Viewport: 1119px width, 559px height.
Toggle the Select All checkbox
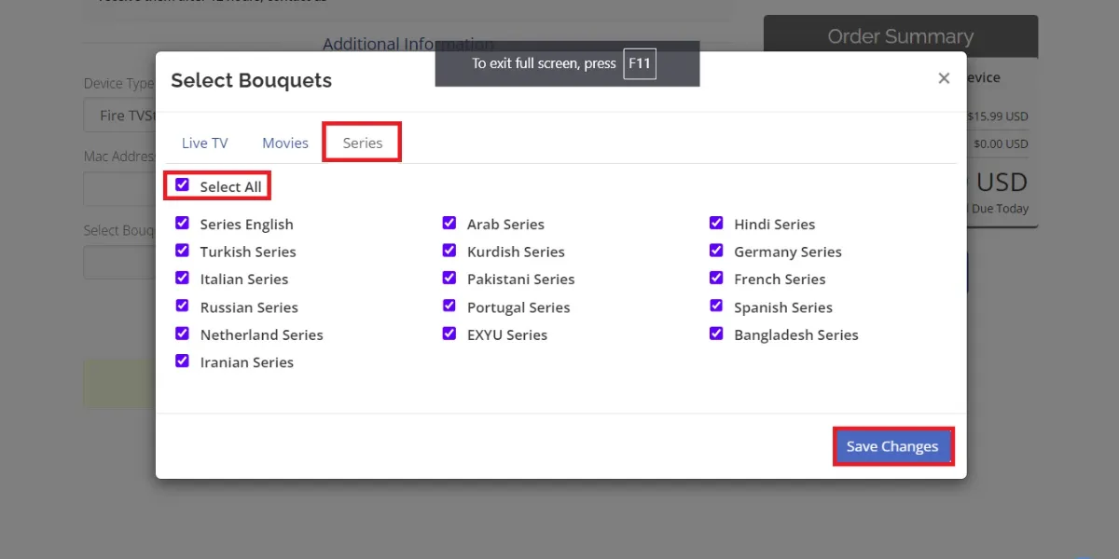(182, 185)
